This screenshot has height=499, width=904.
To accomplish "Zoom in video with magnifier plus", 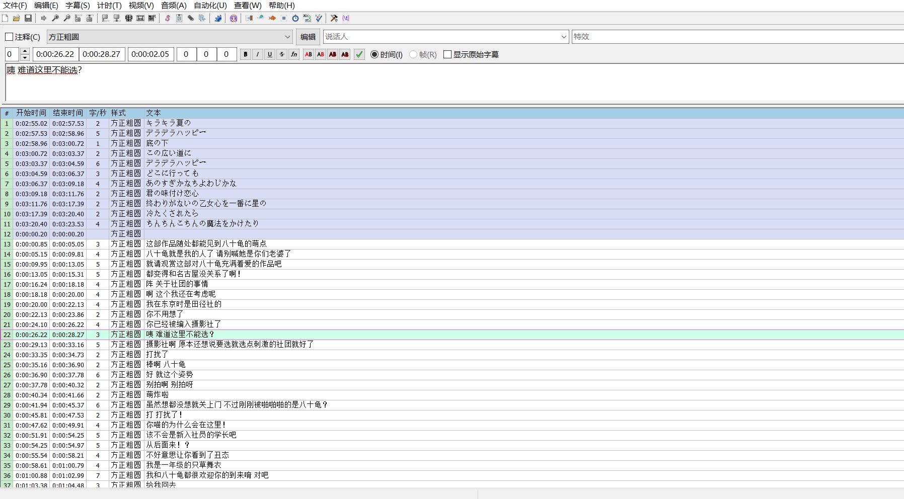I will pos(55,18).
